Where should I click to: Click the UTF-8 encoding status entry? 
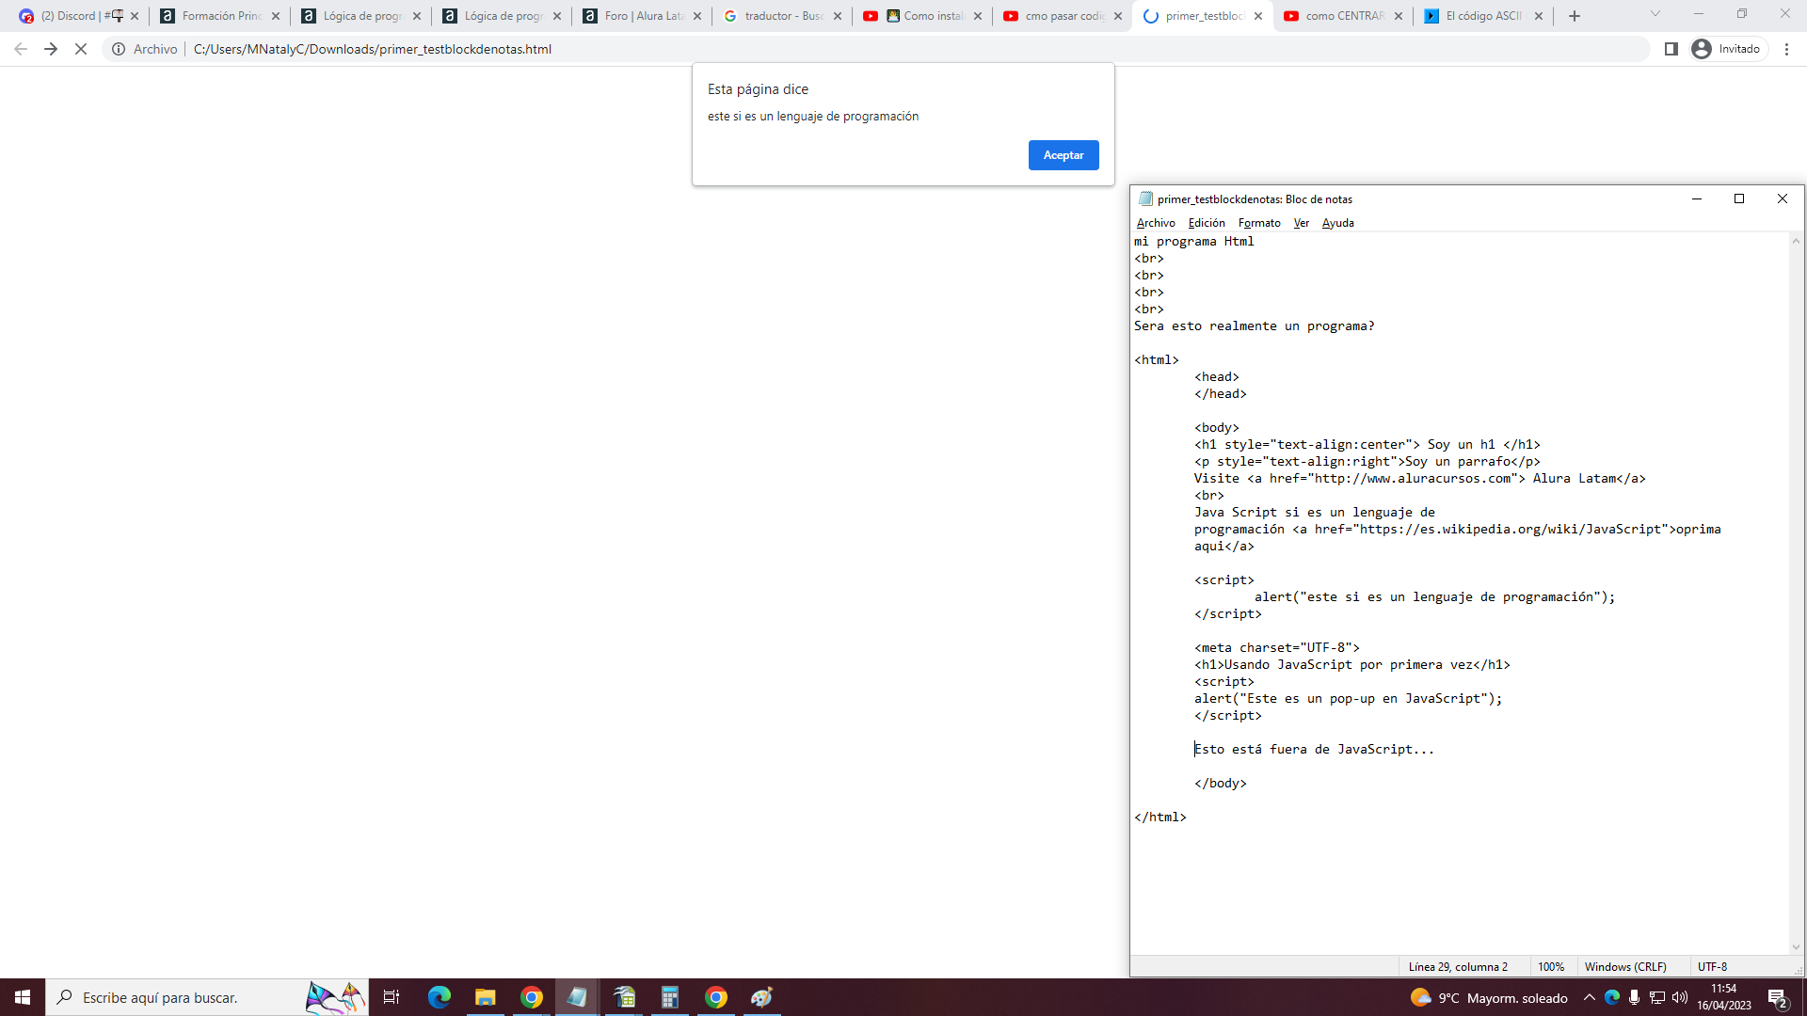pos(1712,967)
